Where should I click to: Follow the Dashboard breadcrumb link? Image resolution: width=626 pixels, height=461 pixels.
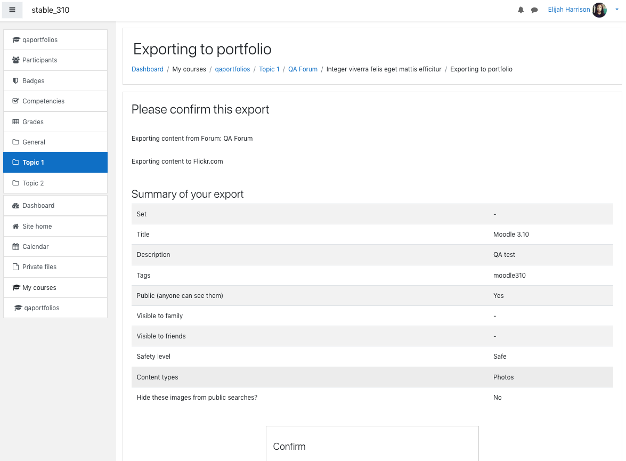148,69
